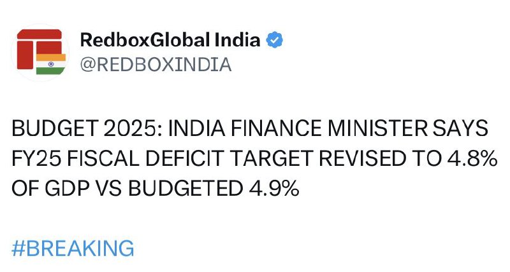
Task: Click the word INDIA in tweet body
Action: pos(196,128)
